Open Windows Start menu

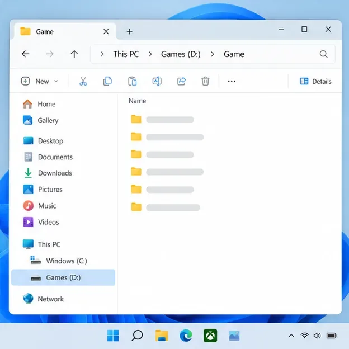[113, 336]
